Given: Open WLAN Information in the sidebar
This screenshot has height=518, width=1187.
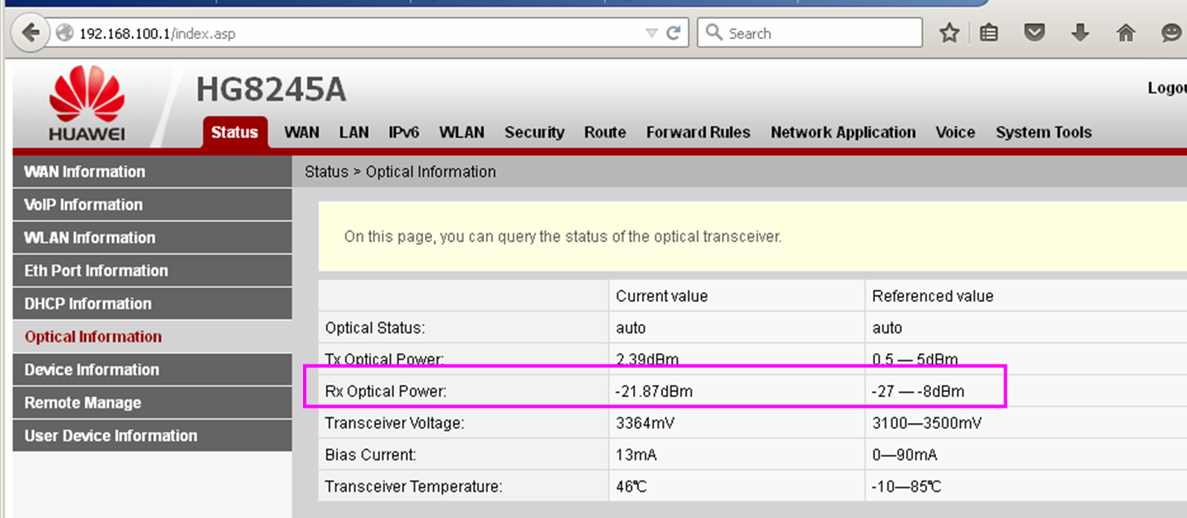Looking at the screenshot, I should point(152,238).
